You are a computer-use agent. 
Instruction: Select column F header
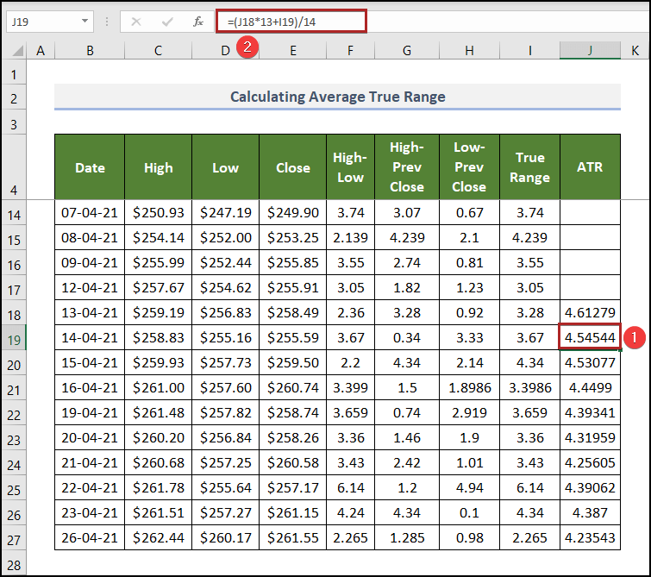[350, 51]
